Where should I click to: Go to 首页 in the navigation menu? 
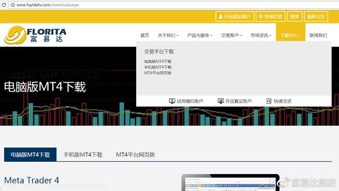click(145, 36)
